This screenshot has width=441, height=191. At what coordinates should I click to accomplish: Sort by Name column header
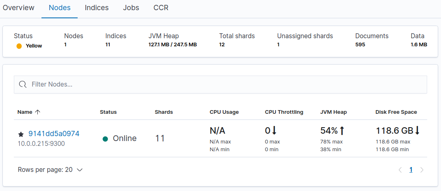point(24,112)
